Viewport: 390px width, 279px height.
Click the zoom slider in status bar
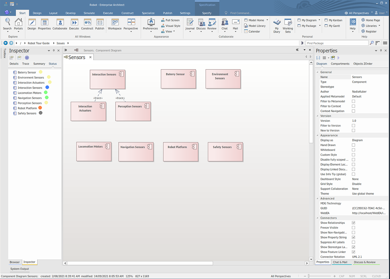[x=309, y=276]
